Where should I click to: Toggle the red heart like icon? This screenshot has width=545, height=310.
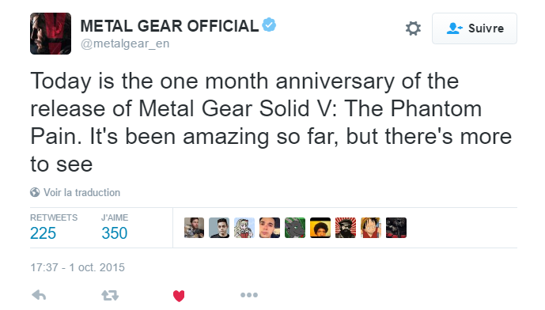pyautogui.click(x=179, y=296)
